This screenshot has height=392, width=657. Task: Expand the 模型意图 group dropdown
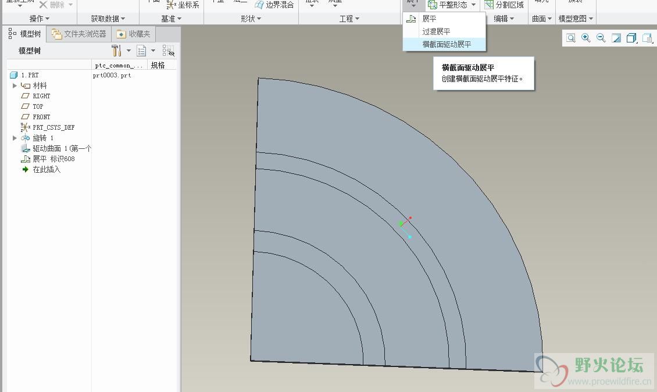(x=576, y=19)
